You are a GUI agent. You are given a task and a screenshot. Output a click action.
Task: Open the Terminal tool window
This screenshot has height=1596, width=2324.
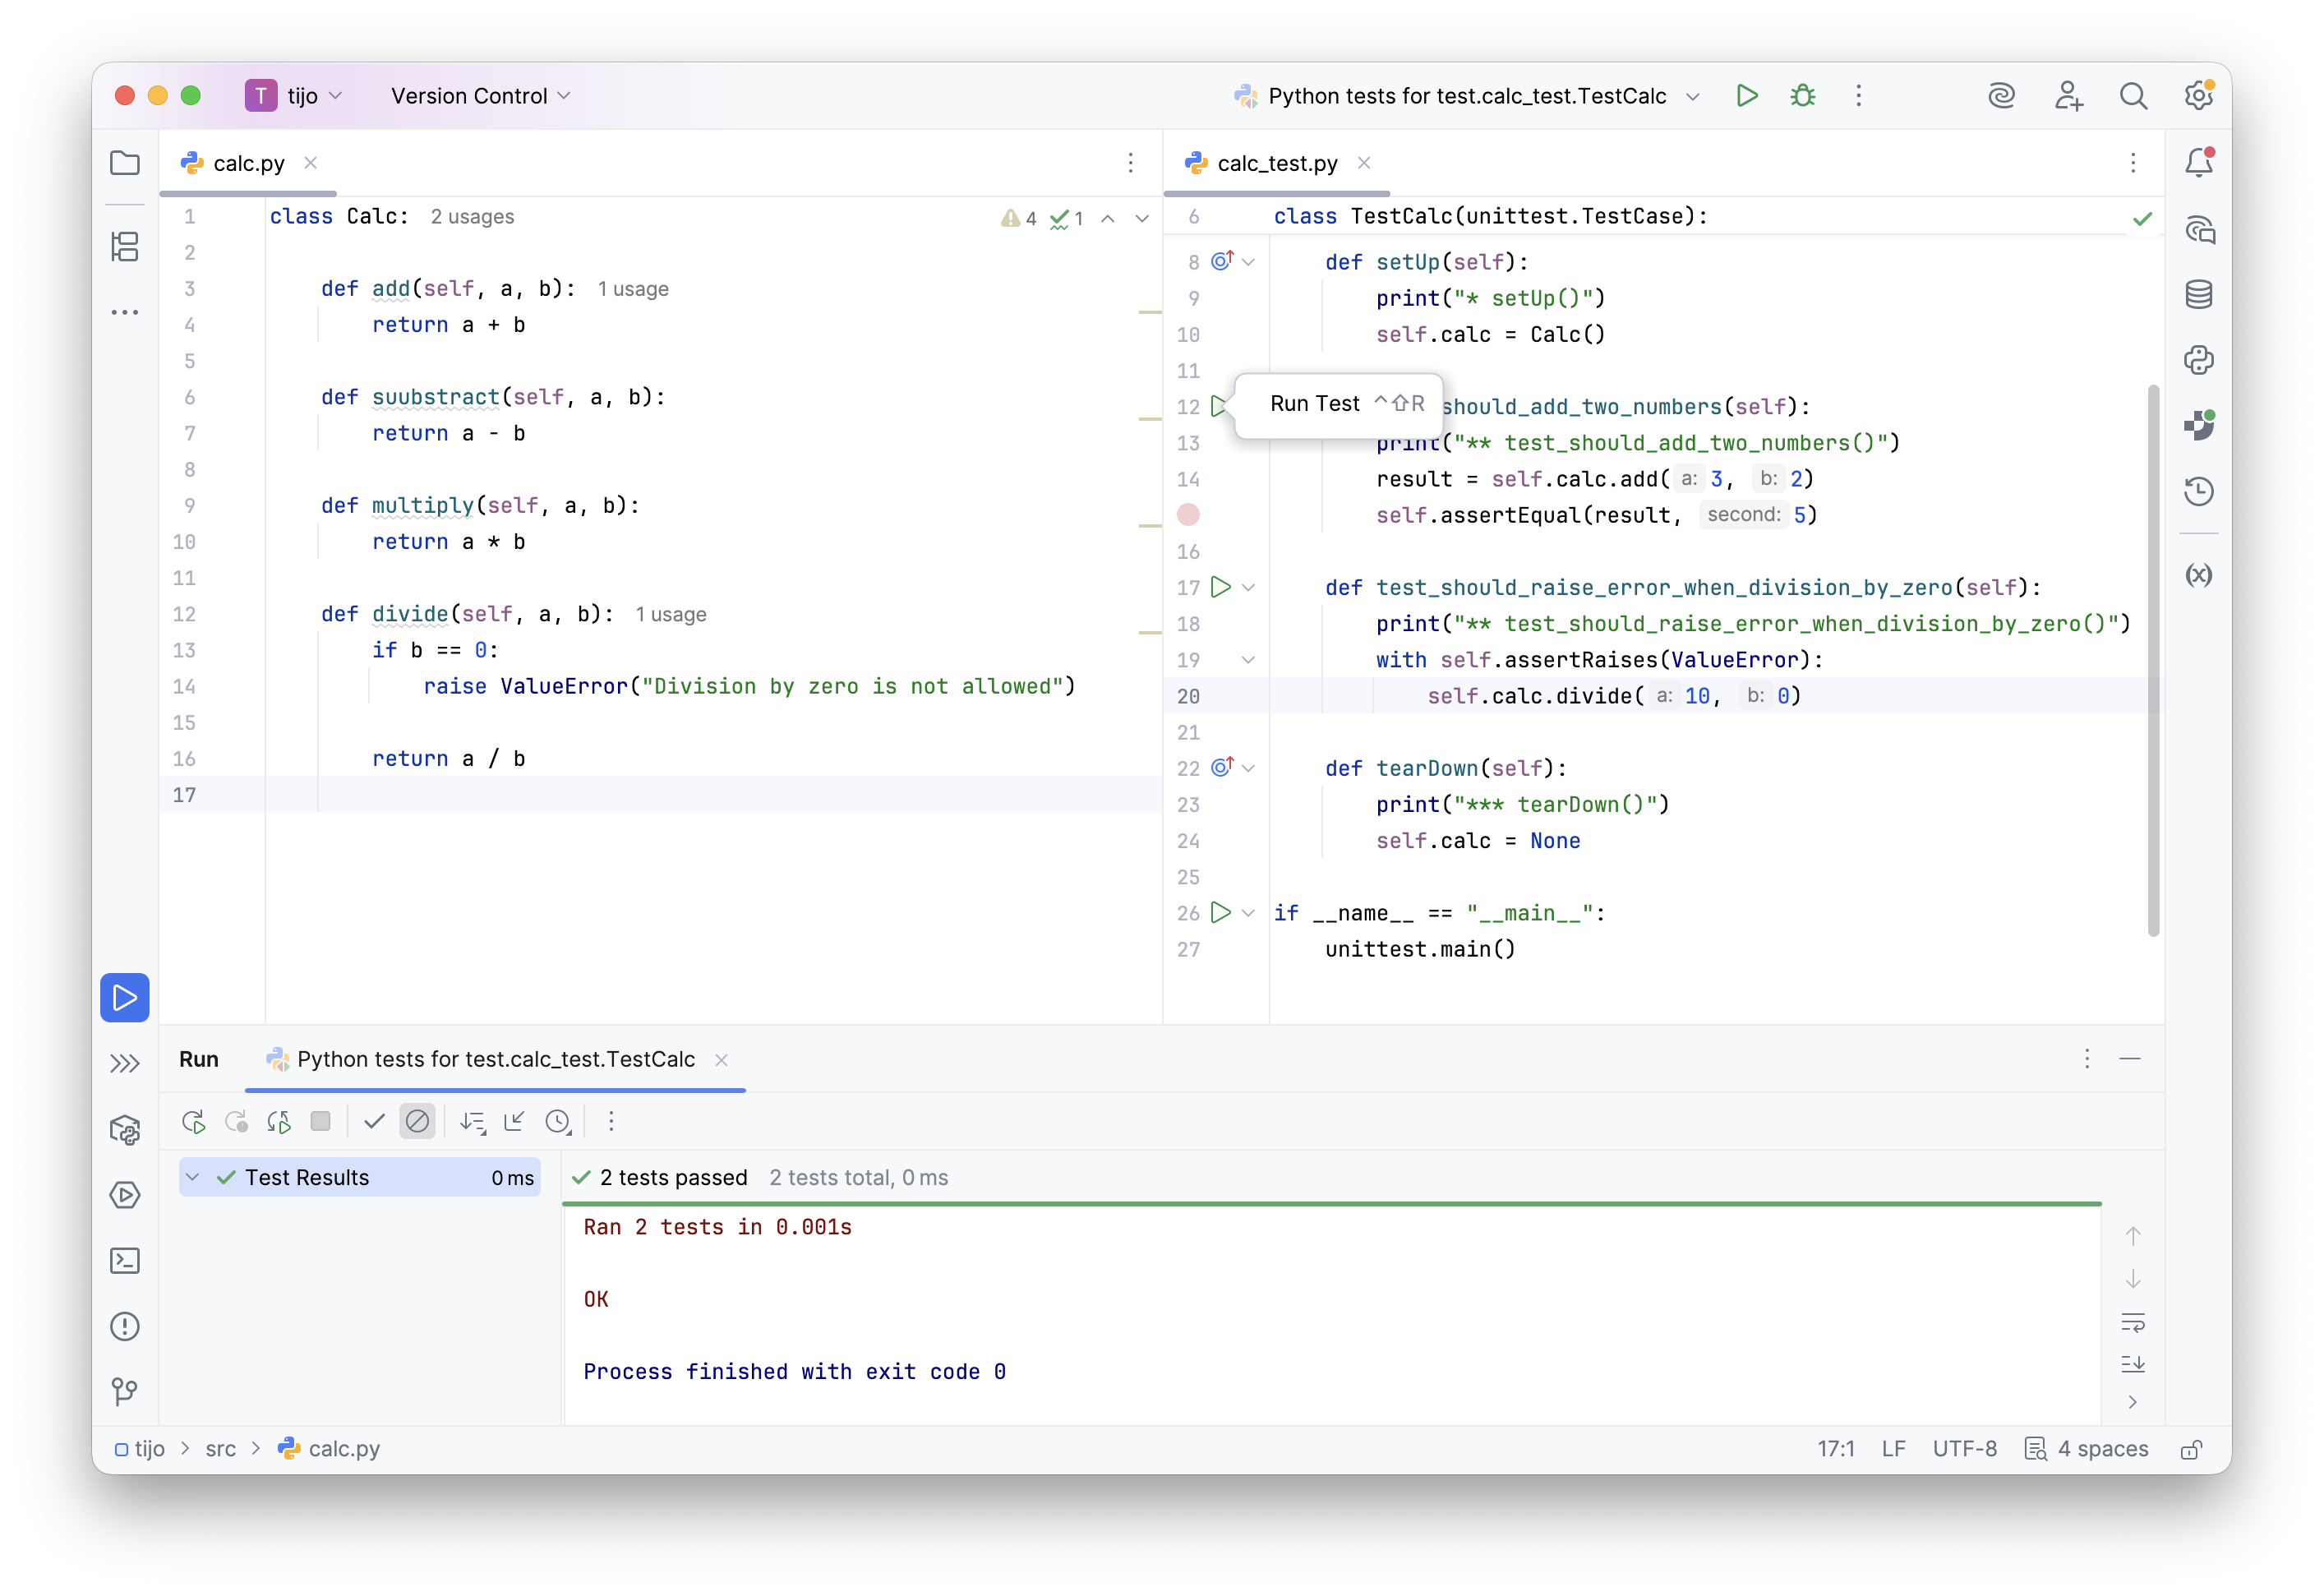(x=124, y=1261)
